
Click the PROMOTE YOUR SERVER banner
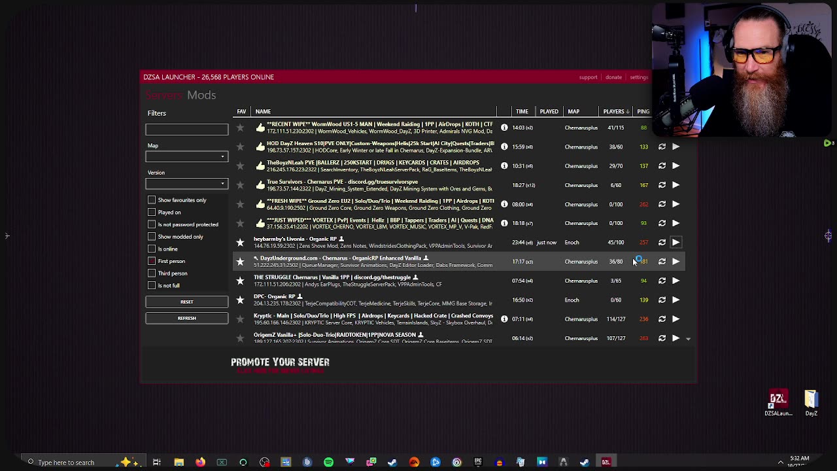(x=280, y=365)
